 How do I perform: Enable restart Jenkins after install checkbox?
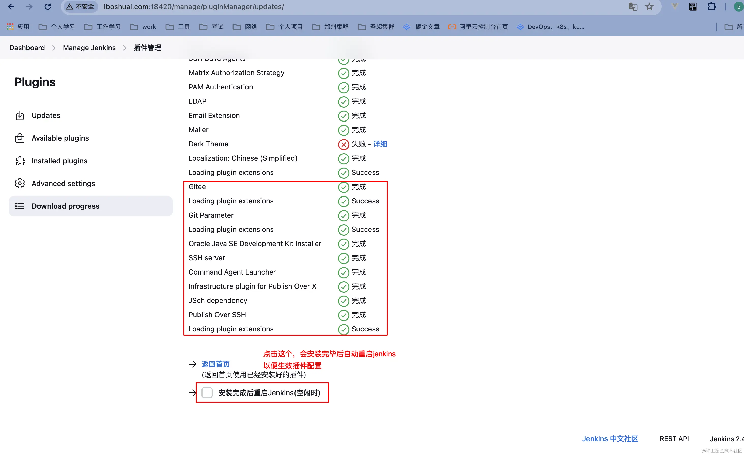click(x=207, y=392)
